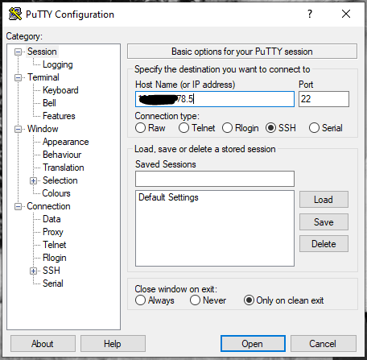Collapse the Session tree node
The image size is (367, 360).
click(x=18, y=52)
